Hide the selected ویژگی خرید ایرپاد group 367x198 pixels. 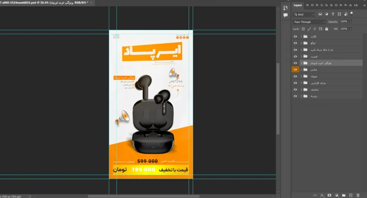tap(295, 63)
